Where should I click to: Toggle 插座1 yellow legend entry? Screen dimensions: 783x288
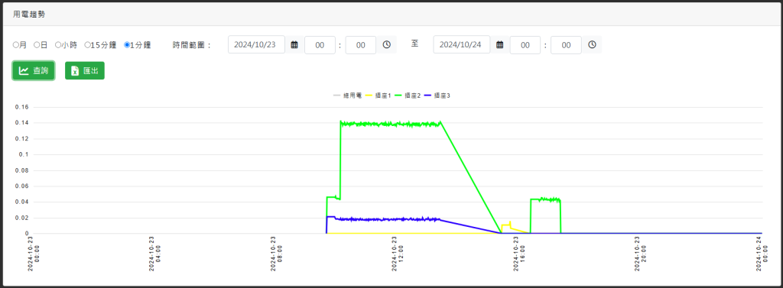tap(378, 95)
